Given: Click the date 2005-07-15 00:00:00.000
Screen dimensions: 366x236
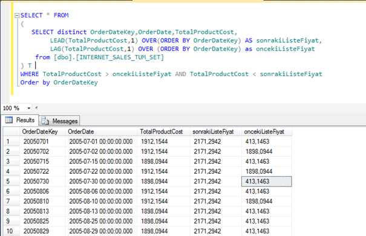Looking at the screenshot, I should click(101, 161).
